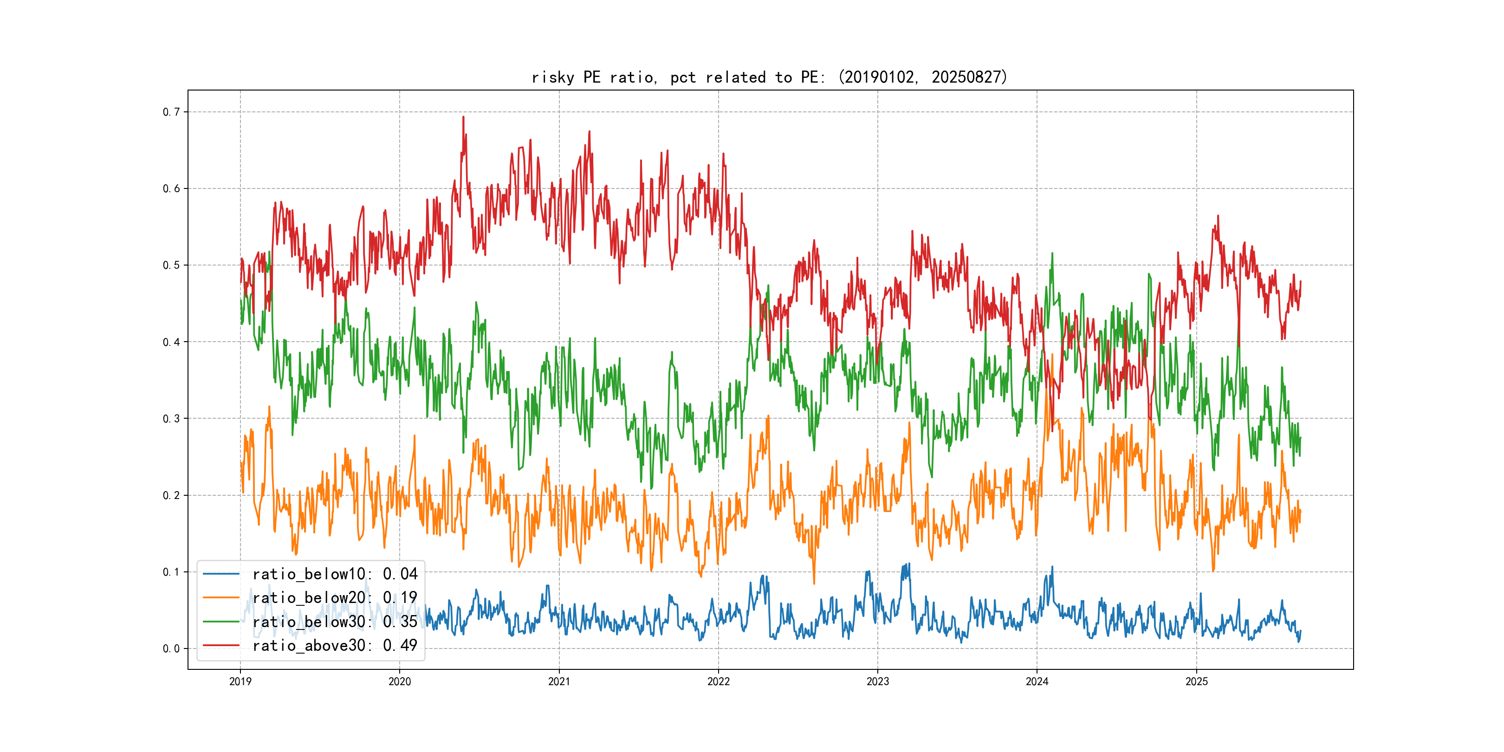Click the blue line sample in legend
1504x752 pixels.
[x=220, y=574]
